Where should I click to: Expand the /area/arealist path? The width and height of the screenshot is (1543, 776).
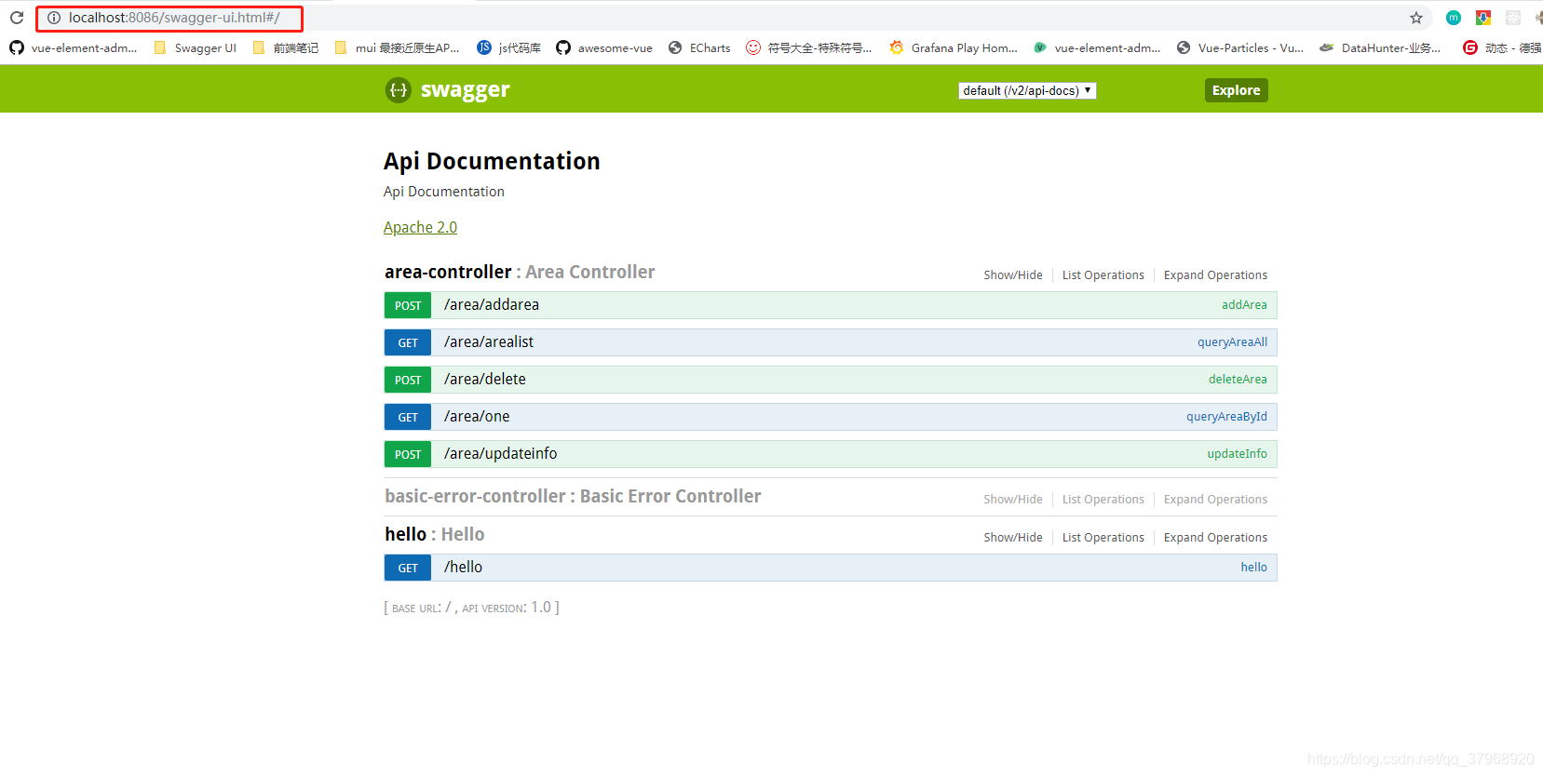(x=489, y=342)
